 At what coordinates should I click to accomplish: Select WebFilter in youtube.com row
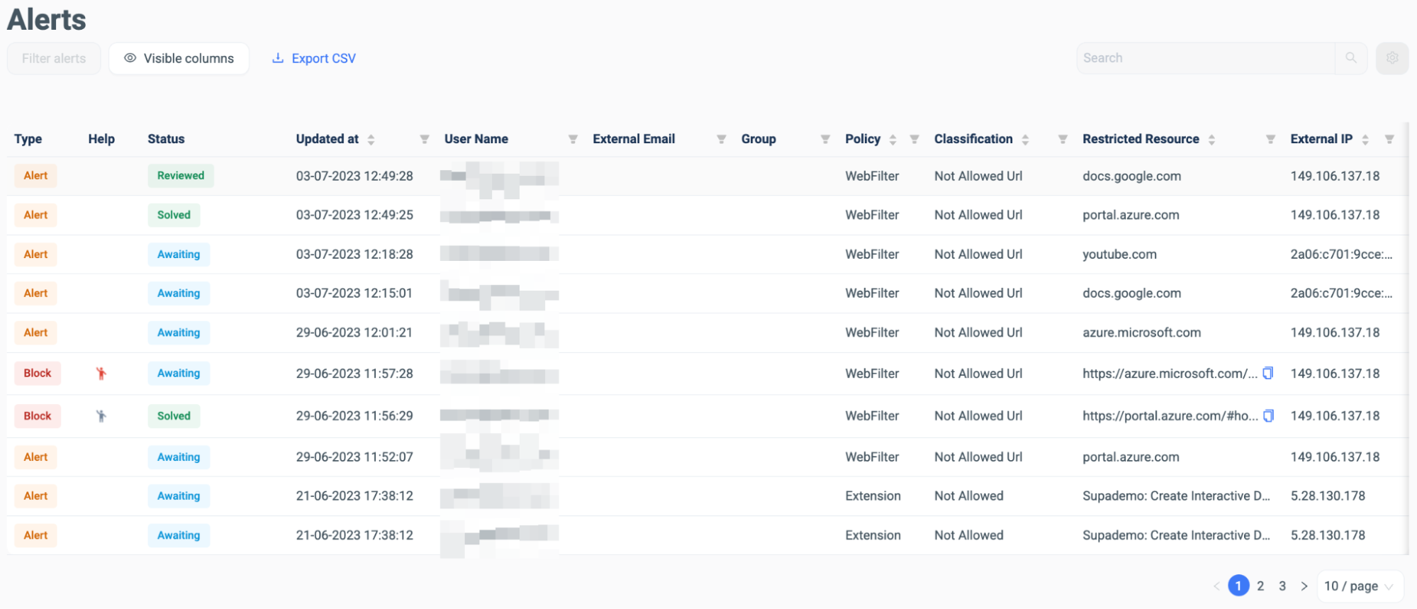[872, 255]
